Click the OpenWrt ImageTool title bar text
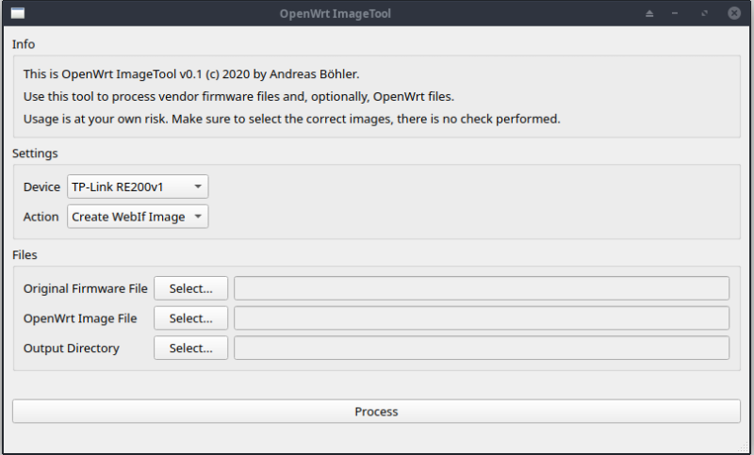This screenshot has height=455, width=754. tap(335, 14)
